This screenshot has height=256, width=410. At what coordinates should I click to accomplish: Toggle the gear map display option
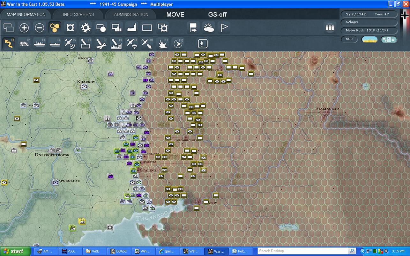(86, 28)
